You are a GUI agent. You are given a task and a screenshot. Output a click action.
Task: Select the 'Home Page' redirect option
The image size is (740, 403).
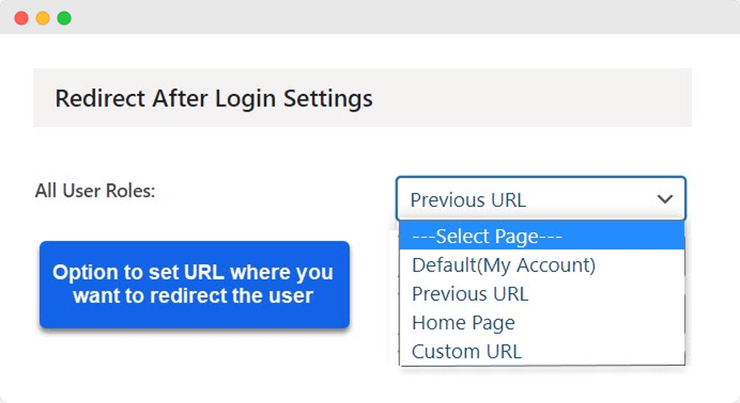[x=463, y=322]
